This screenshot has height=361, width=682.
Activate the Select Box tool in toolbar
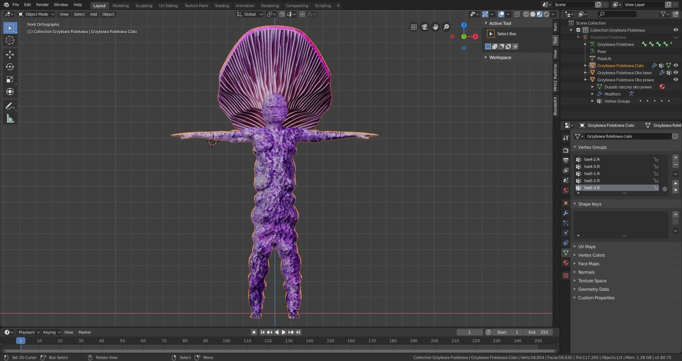click(x=10, y=28)
